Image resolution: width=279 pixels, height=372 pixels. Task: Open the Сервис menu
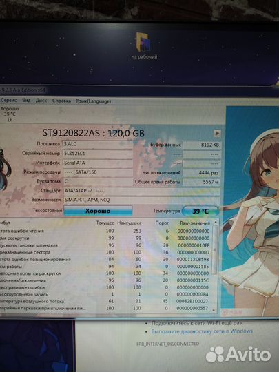click(x=8, y=100)
